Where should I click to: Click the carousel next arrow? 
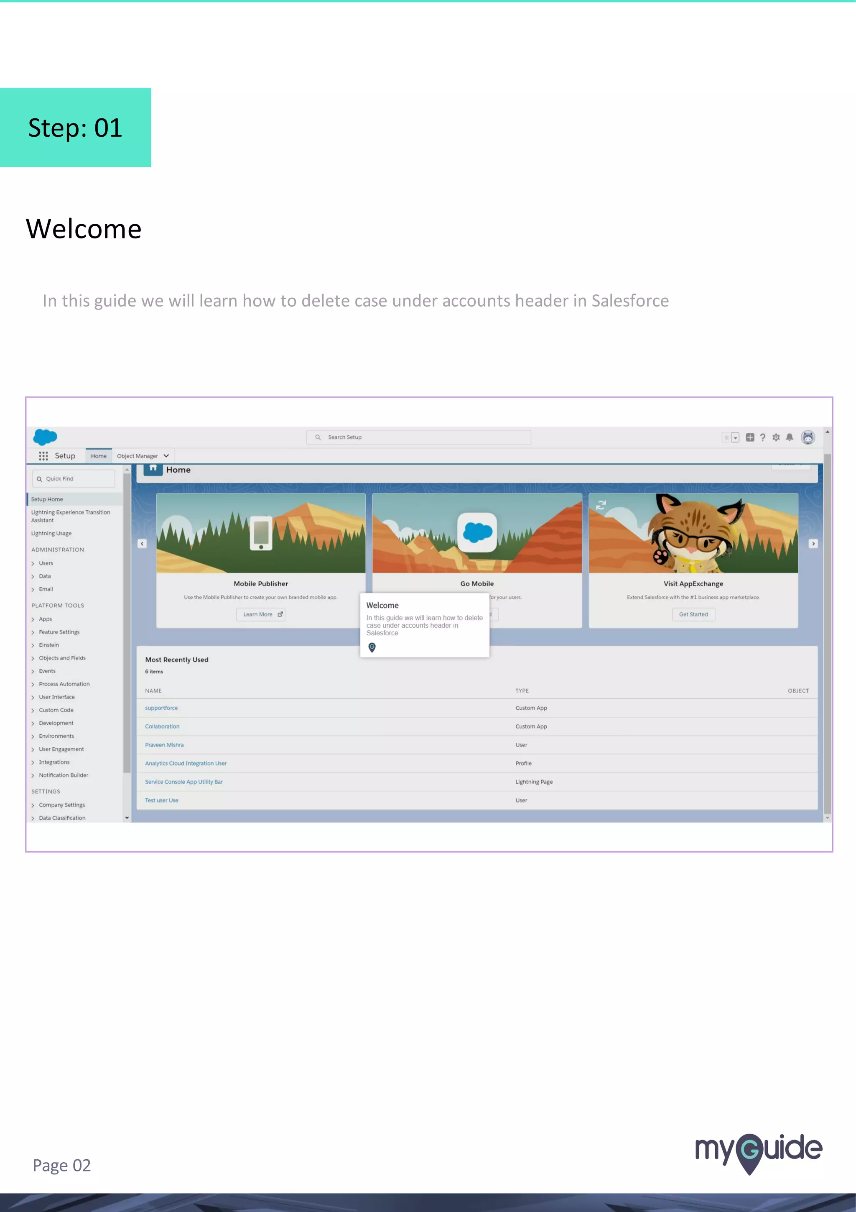[x=813, y=543]
